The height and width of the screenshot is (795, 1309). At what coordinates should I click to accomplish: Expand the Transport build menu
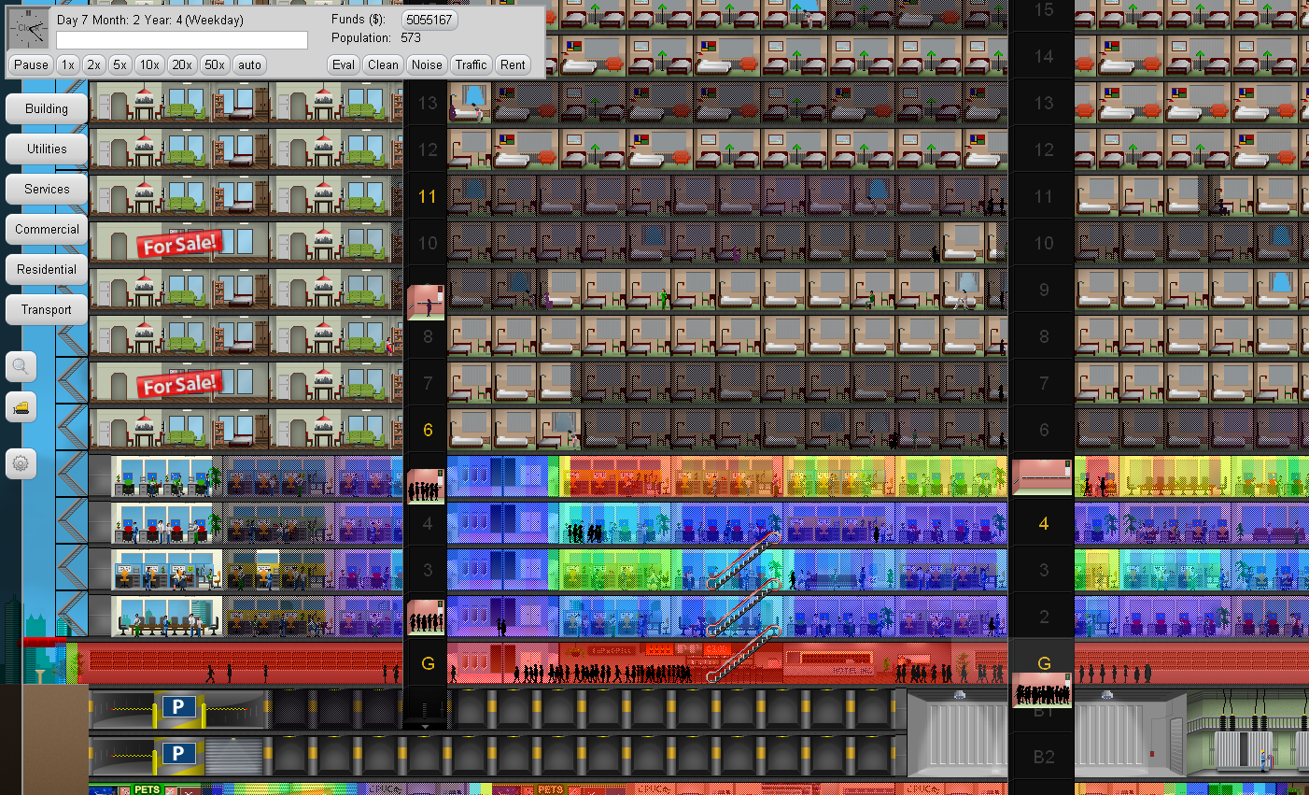pos(47,309)
